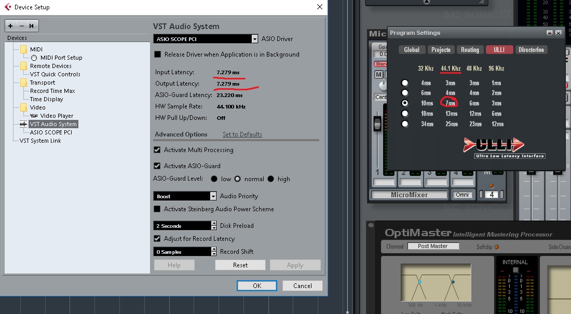Close the Program Settings window
571x314 pixels.
(x=558, y=33)
